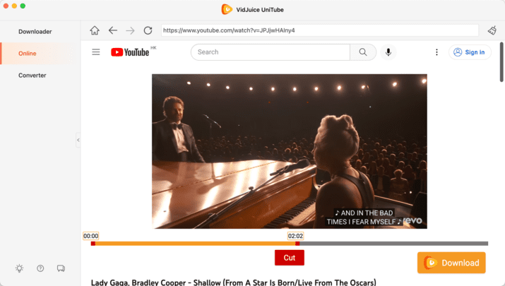This screenshot has height=286, width=505.
Task: Start the orange Download button
Action: 451,263
